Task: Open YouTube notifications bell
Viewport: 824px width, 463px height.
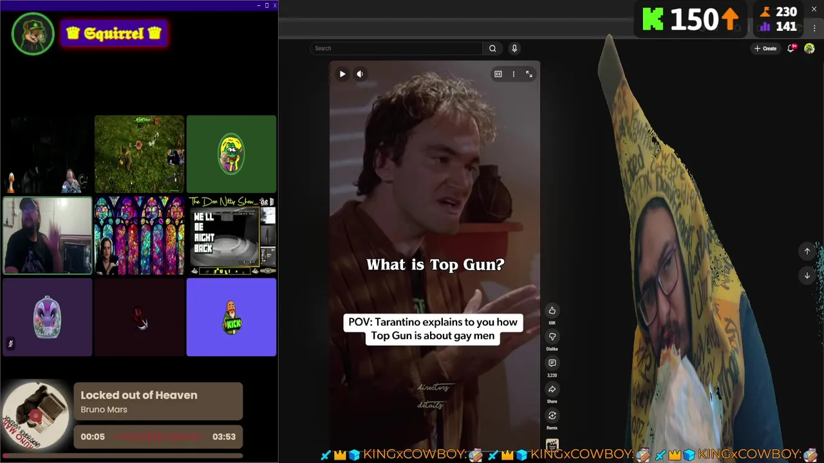Action: point(791,48)
